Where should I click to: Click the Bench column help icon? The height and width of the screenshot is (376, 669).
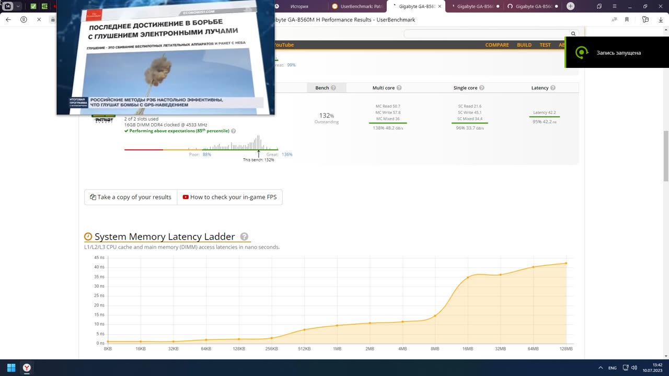[333, 88]
